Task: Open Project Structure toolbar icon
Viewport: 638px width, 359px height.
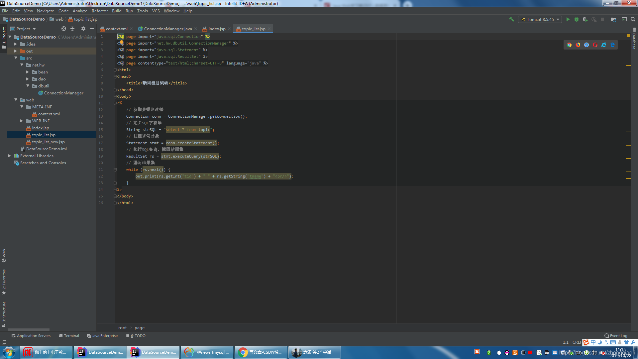Action: pyautogui.click(x=613, y=19)
